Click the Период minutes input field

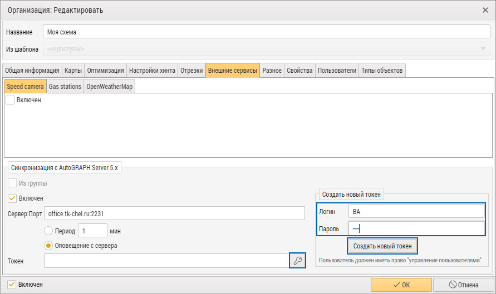[92, 231]
